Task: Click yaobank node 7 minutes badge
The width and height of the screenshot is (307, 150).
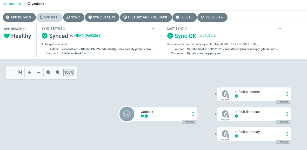Action: pyautogui.click(x=189, y=122)
